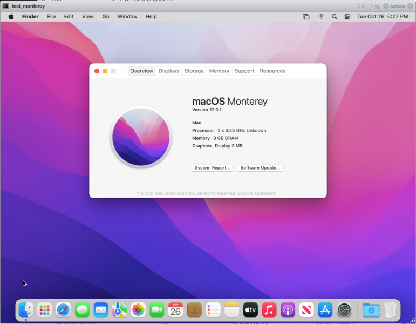Toggle Control Center in menu bar

[348, 17]
